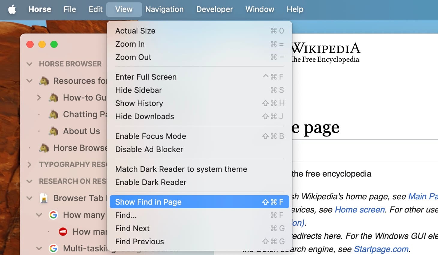Click the Home screen link

(x=359, y=210)
